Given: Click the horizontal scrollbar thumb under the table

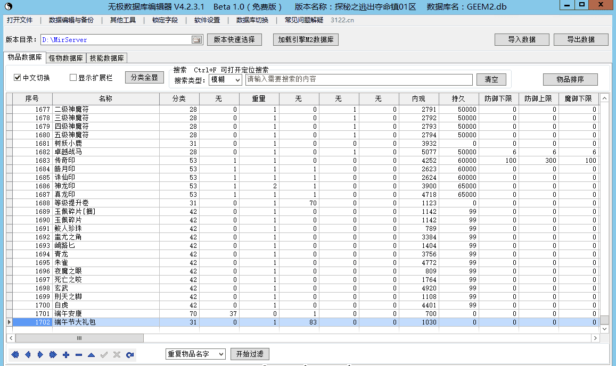Looking at the screenshot, I should tap(79, 338).
